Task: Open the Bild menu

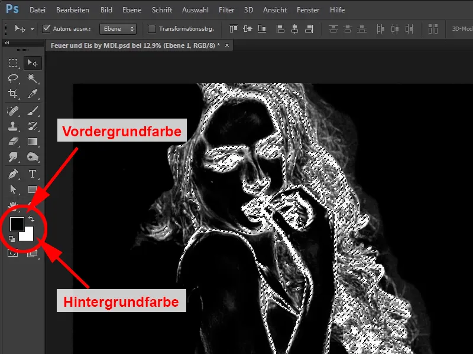Action: pos(106,10)
